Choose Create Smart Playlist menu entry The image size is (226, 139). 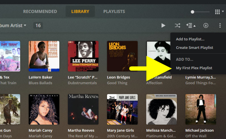(194, 48)
